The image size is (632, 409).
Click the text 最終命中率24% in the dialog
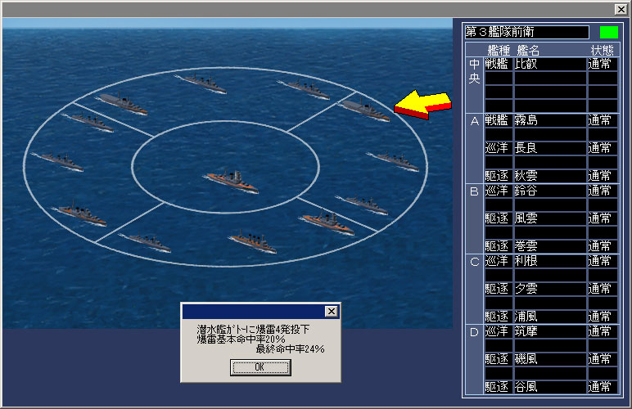pos(290,349)
